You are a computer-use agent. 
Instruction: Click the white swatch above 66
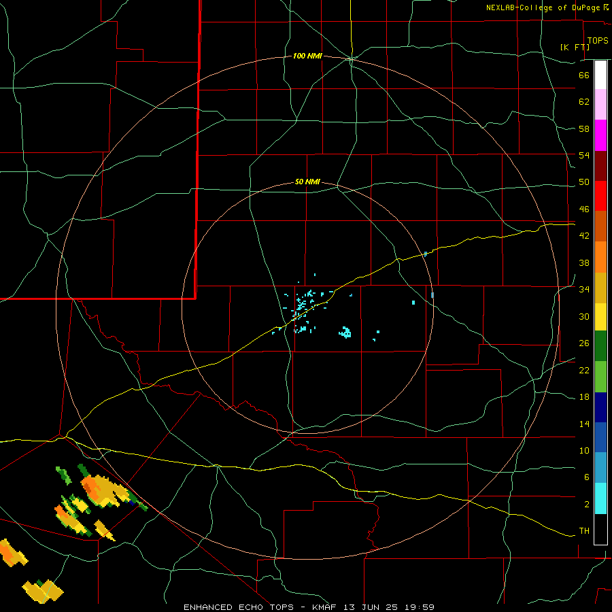pyautogui.click(x=600, y=75)
